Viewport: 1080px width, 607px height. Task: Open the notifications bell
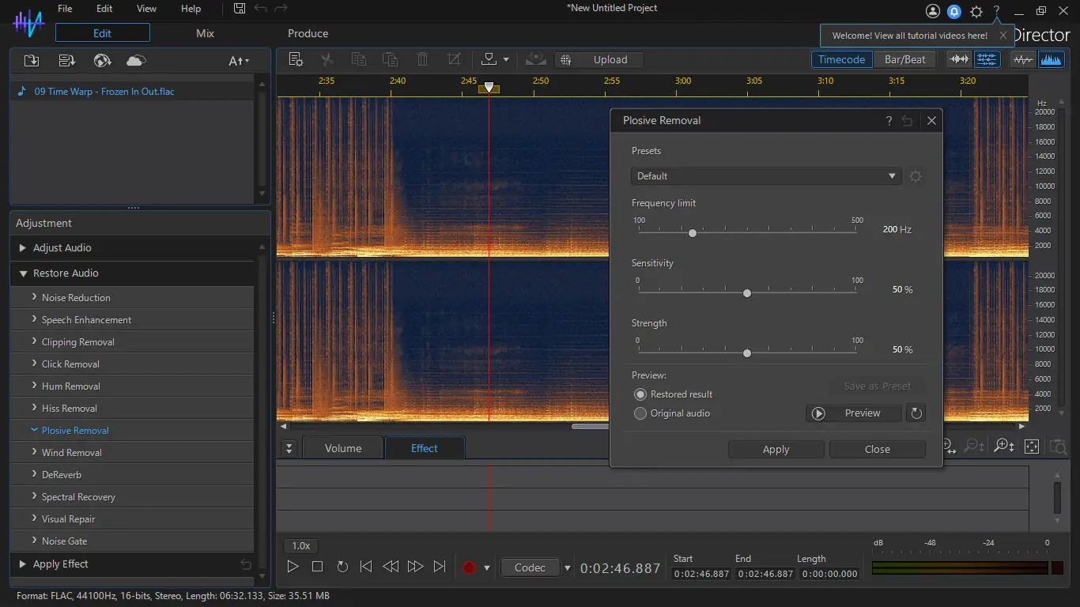[x=954, y=11]
